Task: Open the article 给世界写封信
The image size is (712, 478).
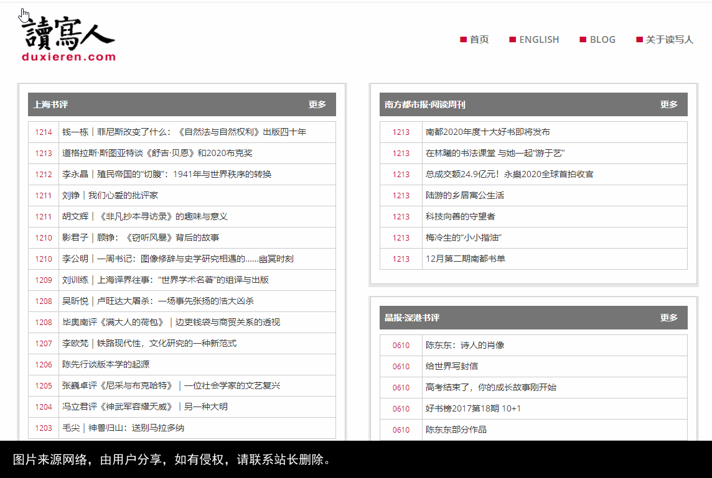Action: [x=454, y=365]
